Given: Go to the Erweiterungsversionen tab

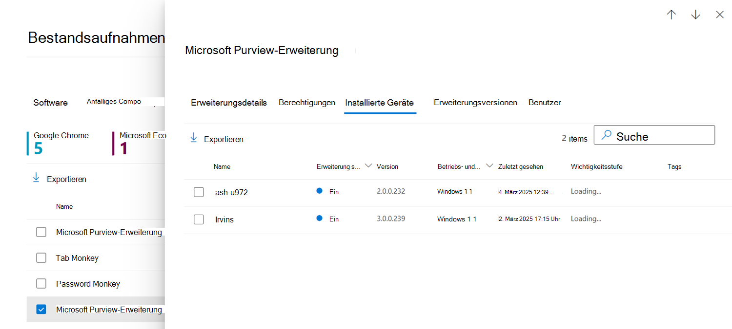Looking at the screenshot, I should coord(475,103).
